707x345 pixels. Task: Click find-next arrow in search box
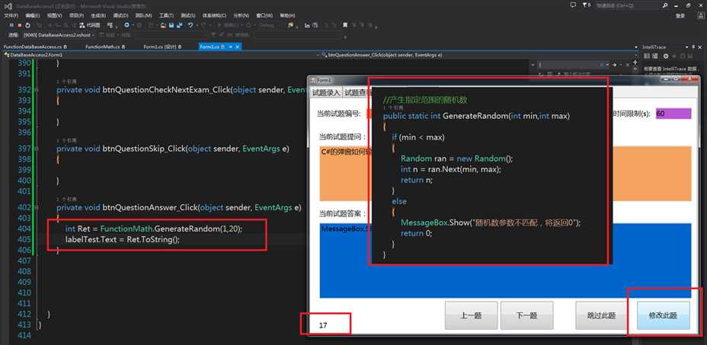pos(615,65)
